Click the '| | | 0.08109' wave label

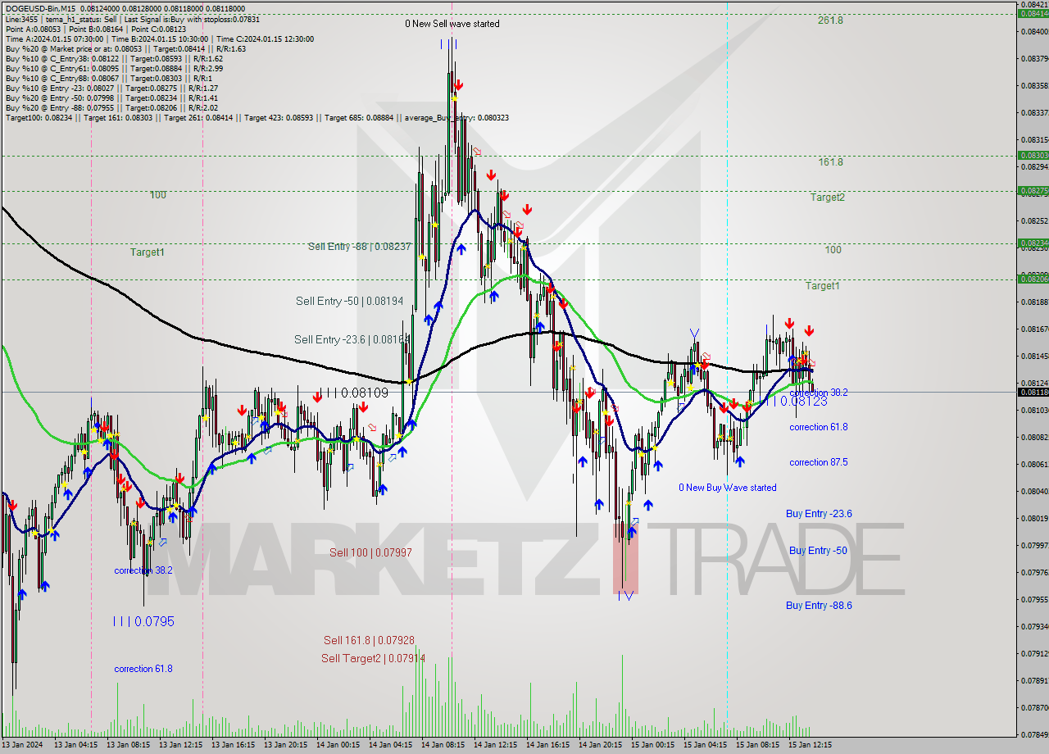pyautogui.click(x=356, y=393)
